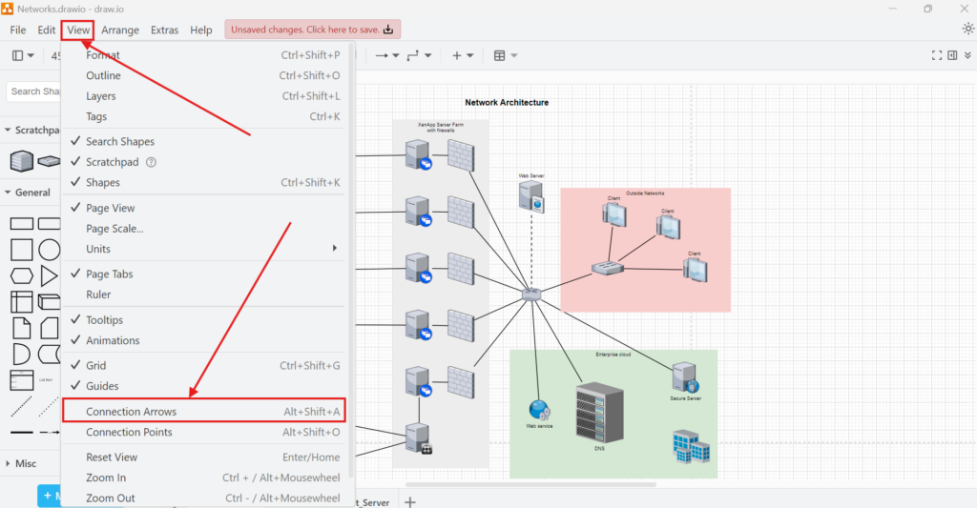Expand the Misc shapes section
Screen dimensions: 977x508
(26, 463)
